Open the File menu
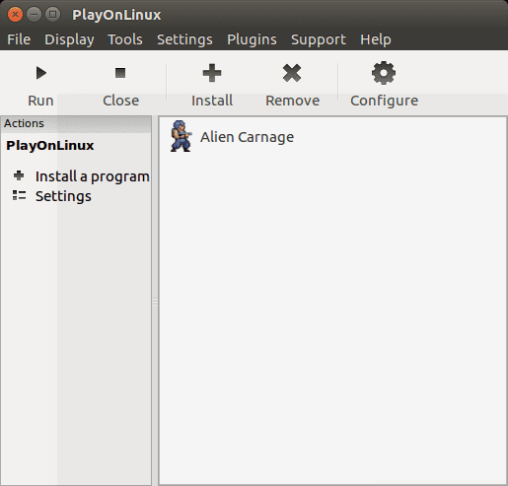508x486 pixels. (19, 39)
